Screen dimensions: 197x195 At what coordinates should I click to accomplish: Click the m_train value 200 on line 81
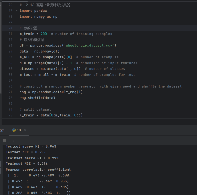pyautogui.click(x=44, y=34)
